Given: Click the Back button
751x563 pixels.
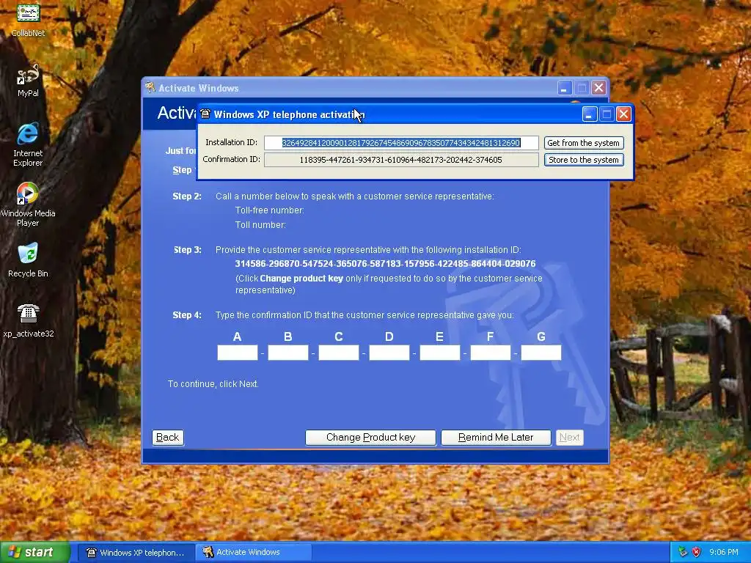Looking at the screenshot, I should [x=168, y=437].
